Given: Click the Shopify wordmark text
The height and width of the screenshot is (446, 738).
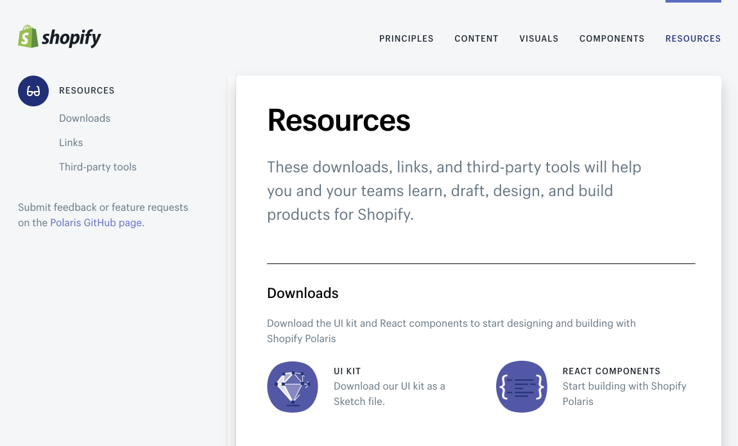Looking at the screenshot, I should [71, 38].
